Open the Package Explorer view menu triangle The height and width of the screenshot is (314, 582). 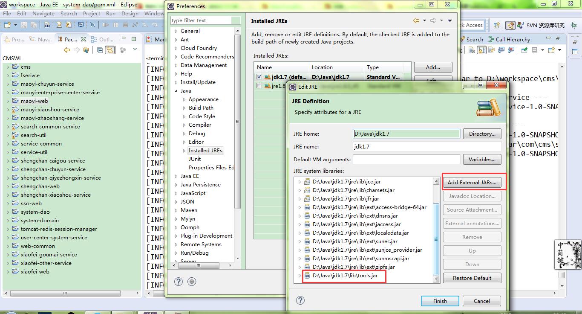point(135,49)
